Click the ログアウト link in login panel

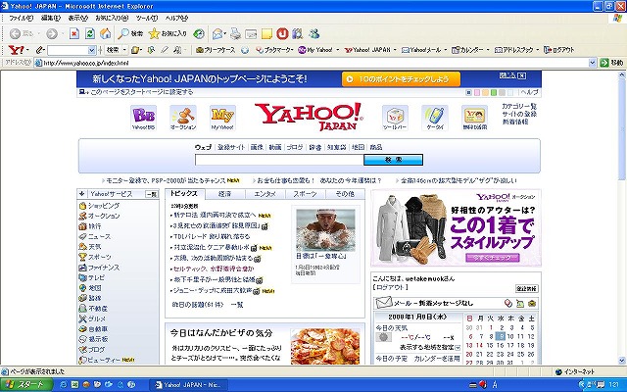click(x=390, y=287)
